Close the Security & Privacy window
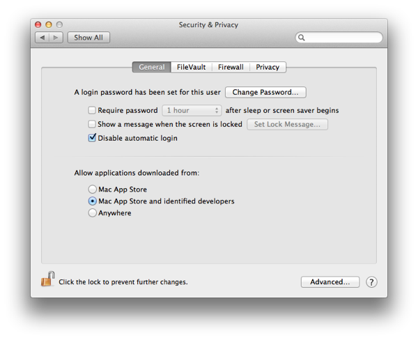 point(38,25)
